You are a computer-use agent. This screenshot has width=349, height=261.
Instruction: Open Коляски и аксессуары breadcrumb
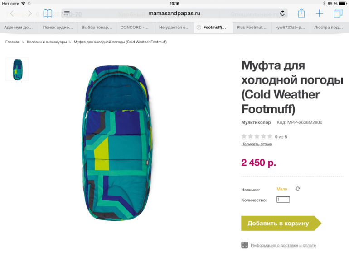point(47,42)
